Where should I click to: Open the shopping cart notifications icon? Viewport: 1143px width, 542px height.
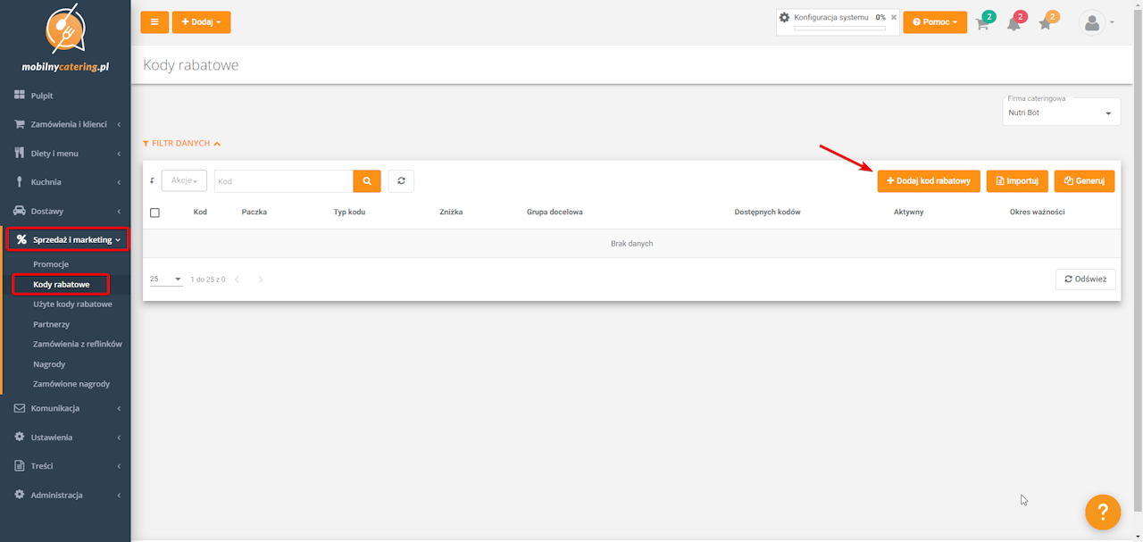pyautogui.click(x=982, y=23)
